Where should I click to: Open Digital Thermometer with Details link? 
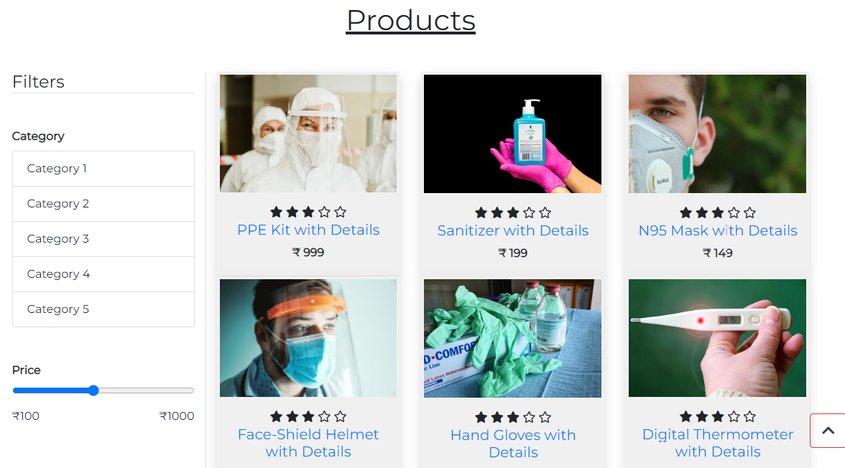718,443
